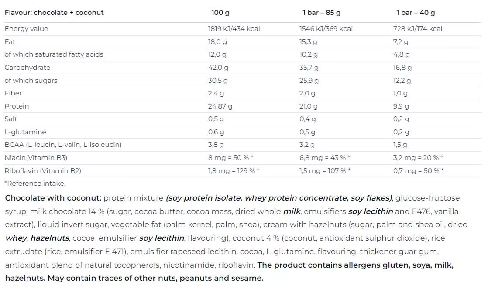Click the "1,8 mg = 129 % *" value
488x306 pixels.
(234, 171)
